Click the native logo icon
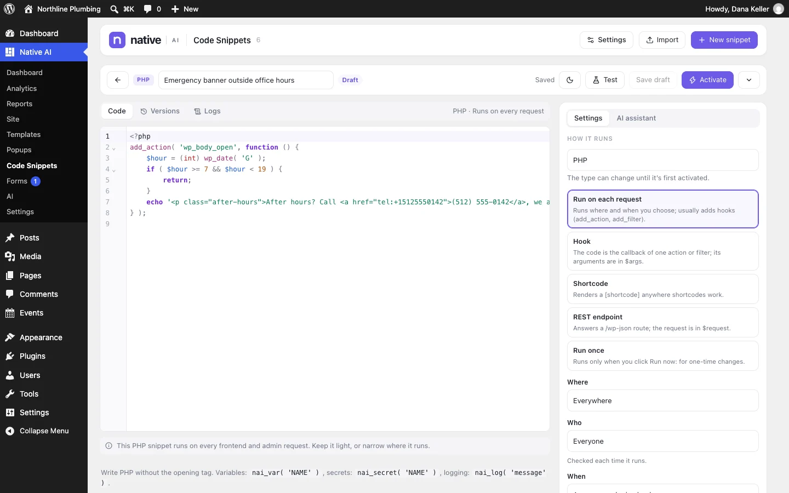Screen dimensions: 789x493 117,40
